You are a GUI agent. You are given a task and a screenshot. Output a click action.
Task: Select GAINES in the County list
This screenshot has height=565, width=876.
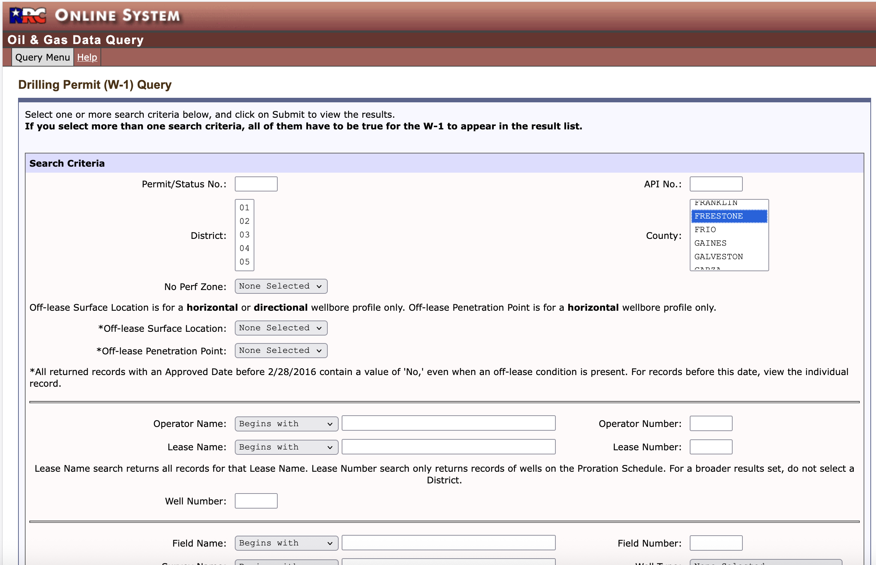click(710, 243)
